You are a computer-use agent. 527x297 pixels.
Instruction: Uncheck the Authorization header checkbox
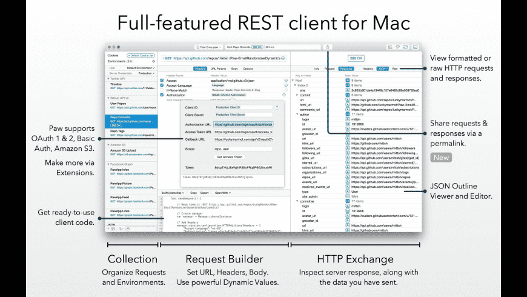pos(162,95)
